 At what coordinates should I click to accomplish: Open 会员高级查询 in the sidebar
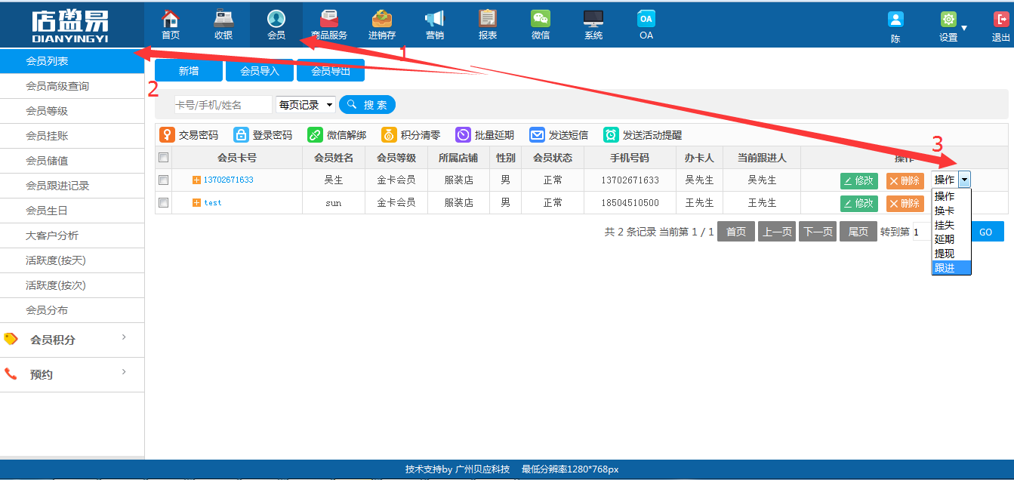(x=72, y=86)
